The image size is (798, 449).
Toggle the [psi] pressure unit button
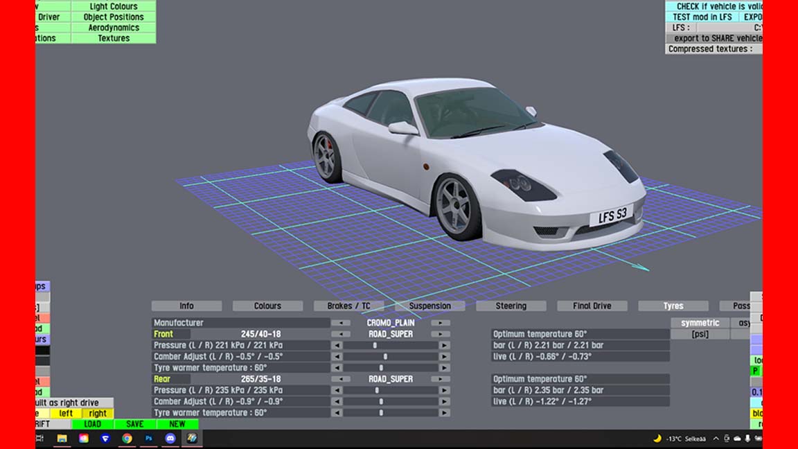coord(700,334)
